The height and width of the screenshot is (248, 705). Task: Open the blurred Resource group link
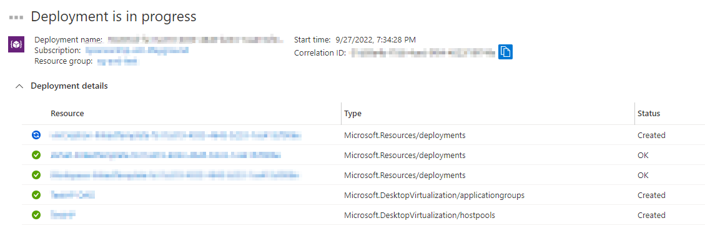118,61
